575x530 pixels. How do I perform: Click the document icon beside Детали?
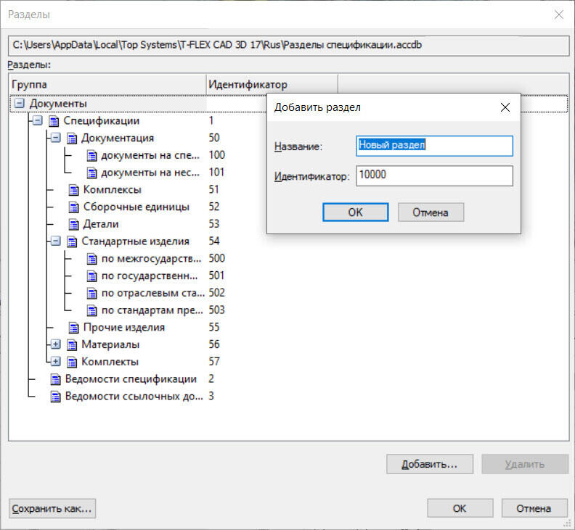pos(74,225)
